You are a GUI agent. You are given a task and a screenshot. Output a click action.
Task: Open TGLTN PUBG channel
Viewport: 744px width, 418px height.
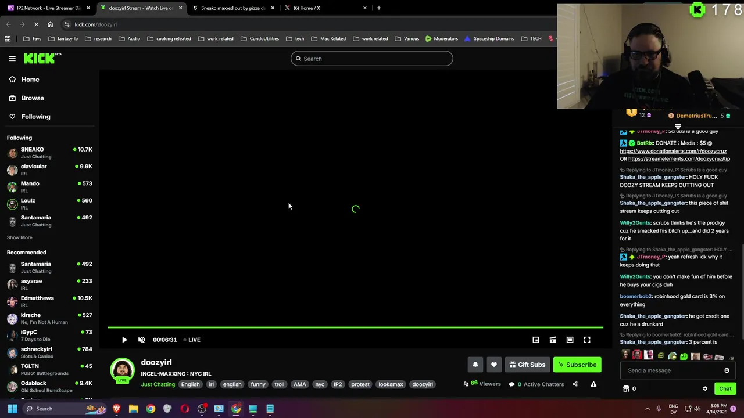[49, 369]
